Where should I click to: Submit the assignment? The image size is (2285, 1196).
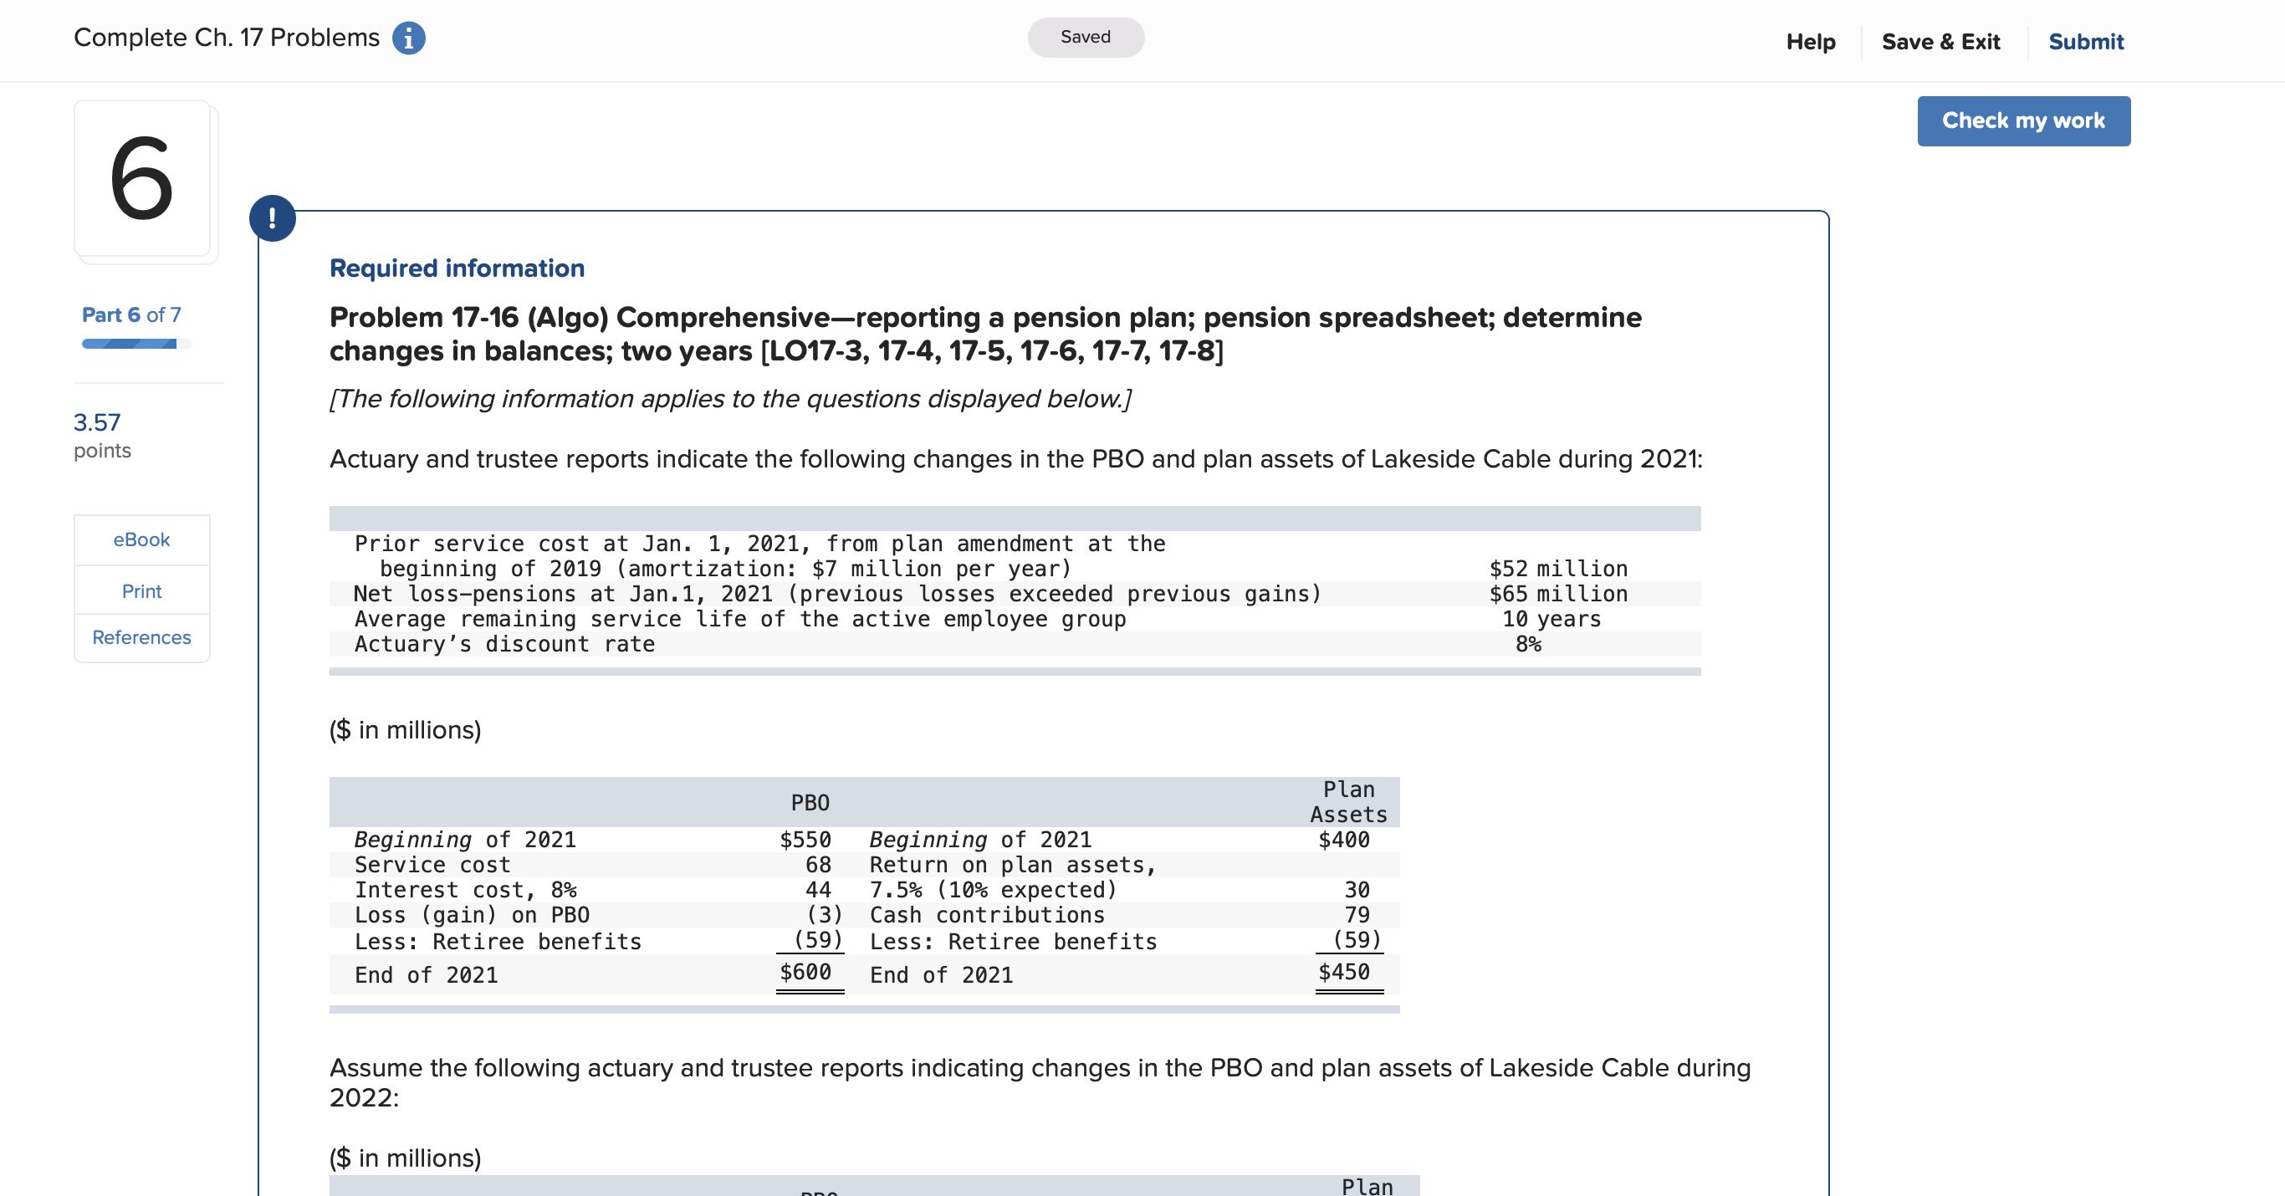click(2084, 42)
